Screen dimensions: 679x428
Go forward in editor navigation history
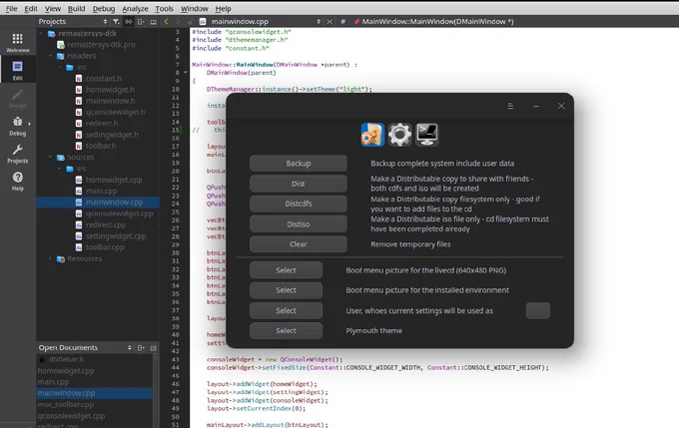coord(178,21)
